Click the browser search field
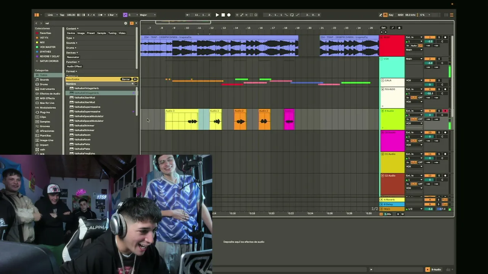This screenshot has height=274, width=488. click(84, 23)
